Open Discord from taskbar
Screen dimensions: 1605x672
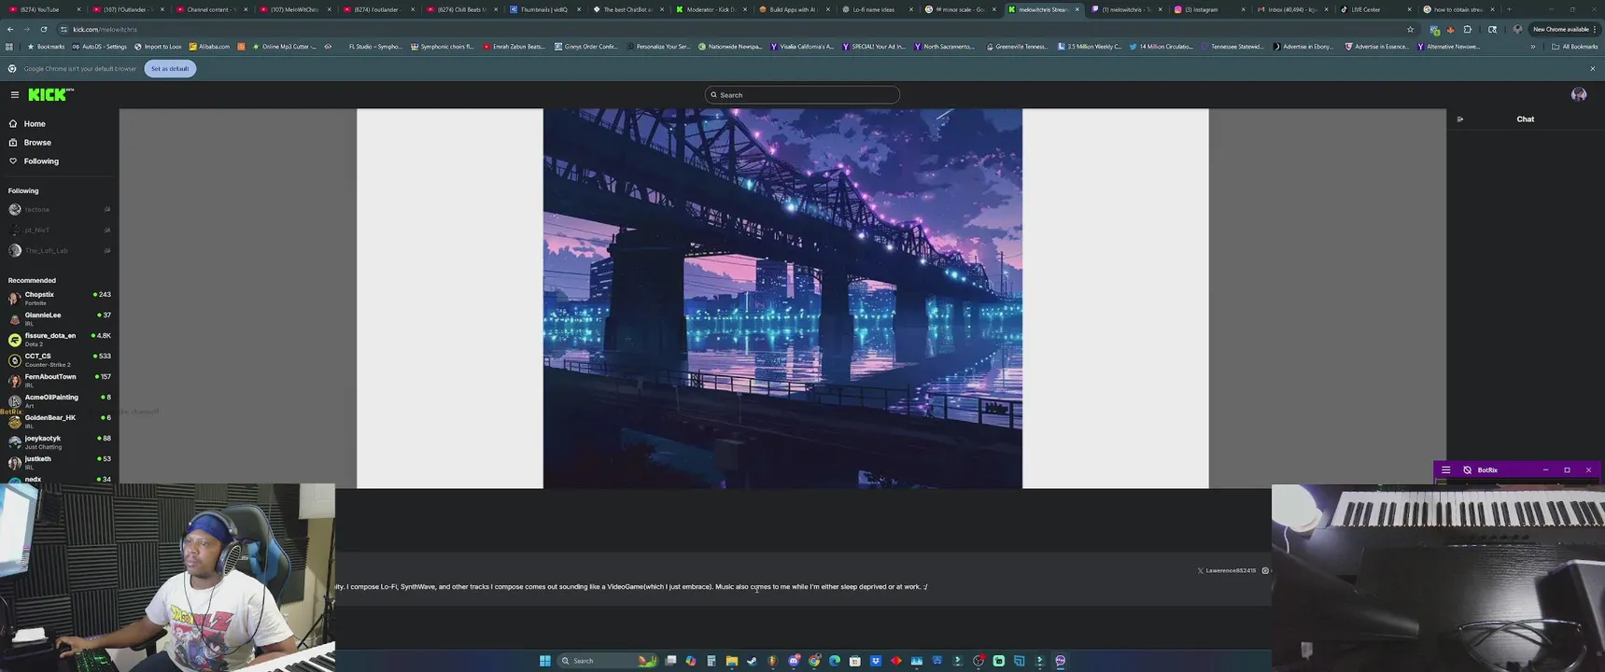[x=794, y=661]
